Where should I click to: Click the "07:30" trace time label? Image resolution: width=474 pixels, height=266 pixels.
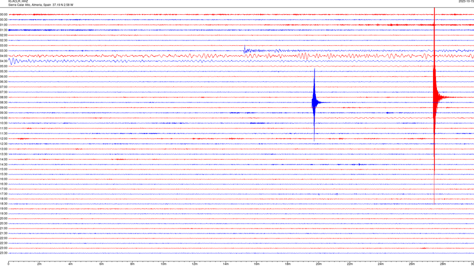4,92
